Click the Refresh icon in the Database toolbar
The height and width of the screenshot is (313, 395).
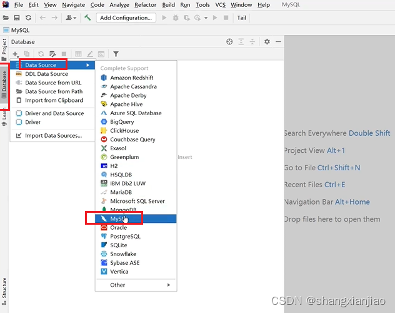click(41, 54)
